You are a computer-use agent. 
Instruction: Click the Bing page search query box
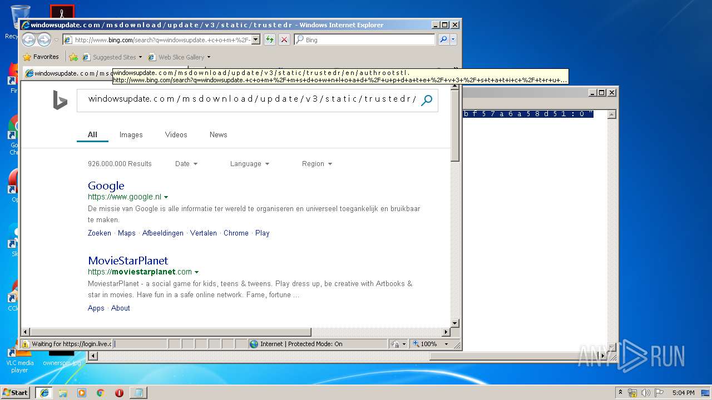(252, 99)
